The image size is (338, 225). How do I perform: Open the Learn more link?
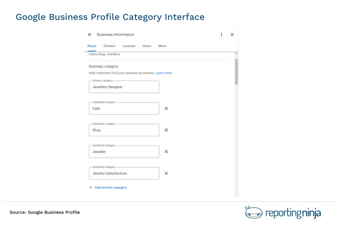(x=164, y=73)
